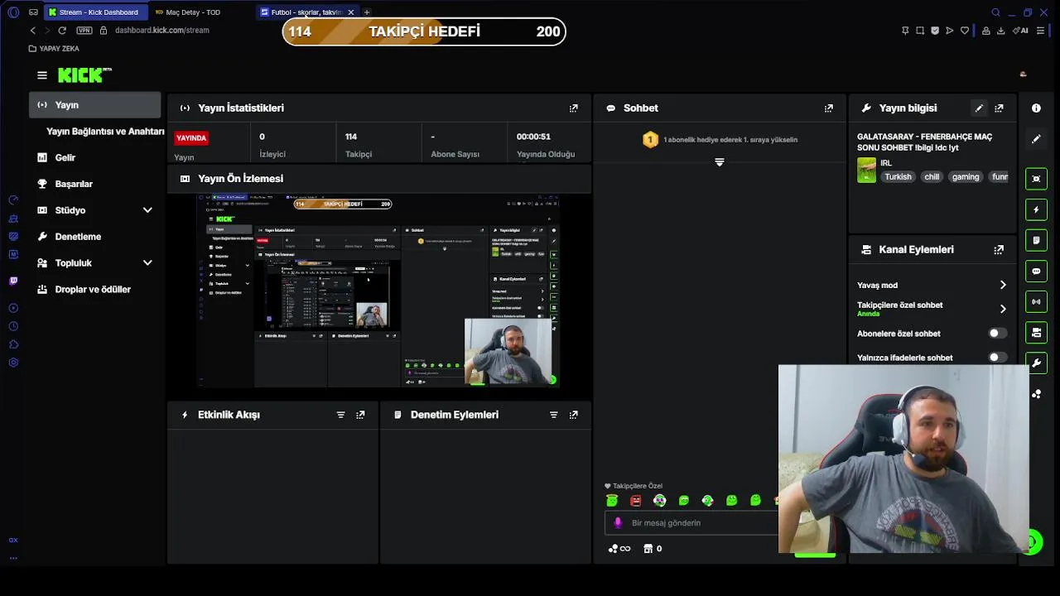Screen dimensions: 1060x596
Task: Open filter menu in Etkinlik Akışı
Action: [x=340, y=415]
